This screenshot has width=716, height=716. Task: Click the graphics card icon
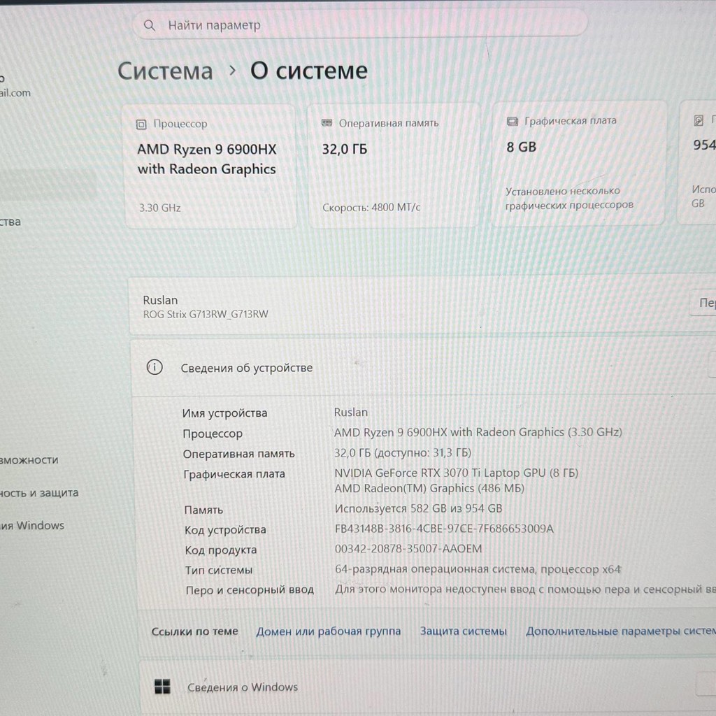pos(513,122)
